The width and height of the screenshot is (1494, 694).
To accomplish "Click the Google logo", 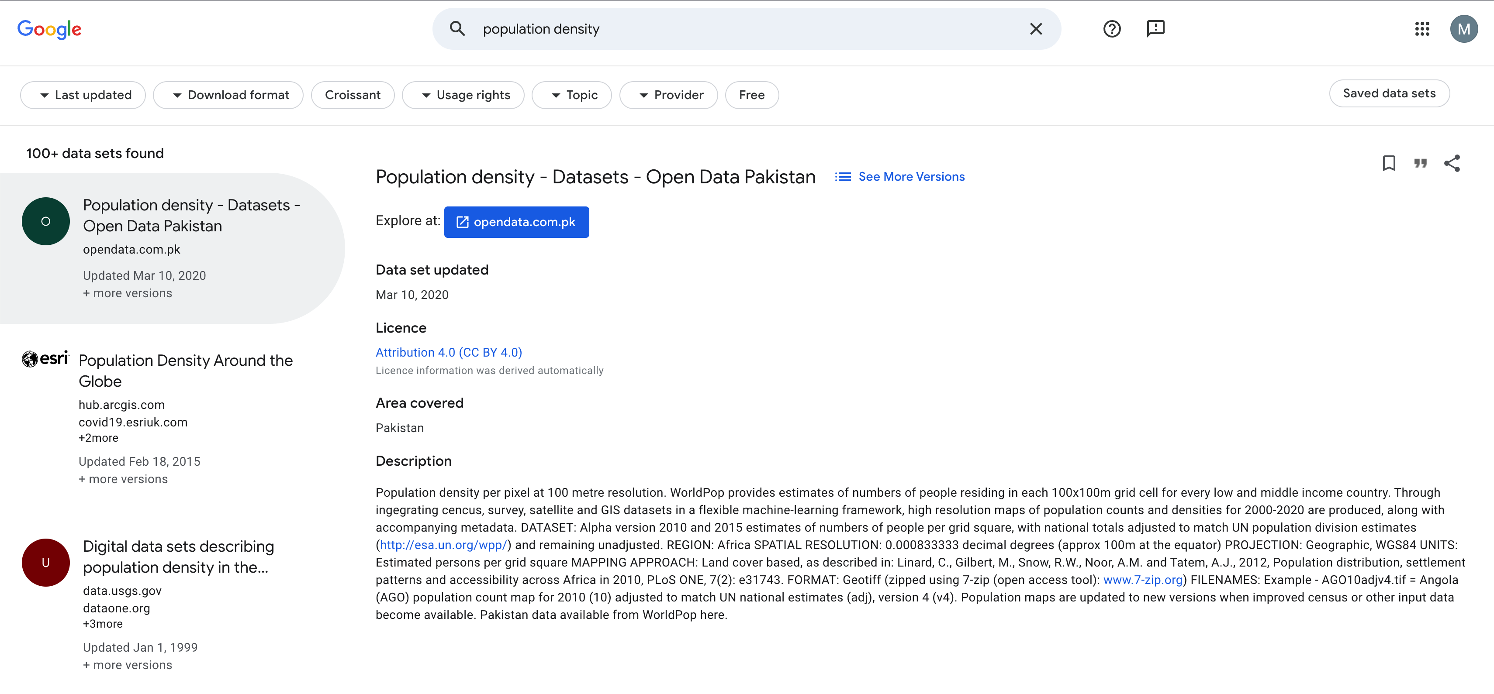I will click(49, 29).
